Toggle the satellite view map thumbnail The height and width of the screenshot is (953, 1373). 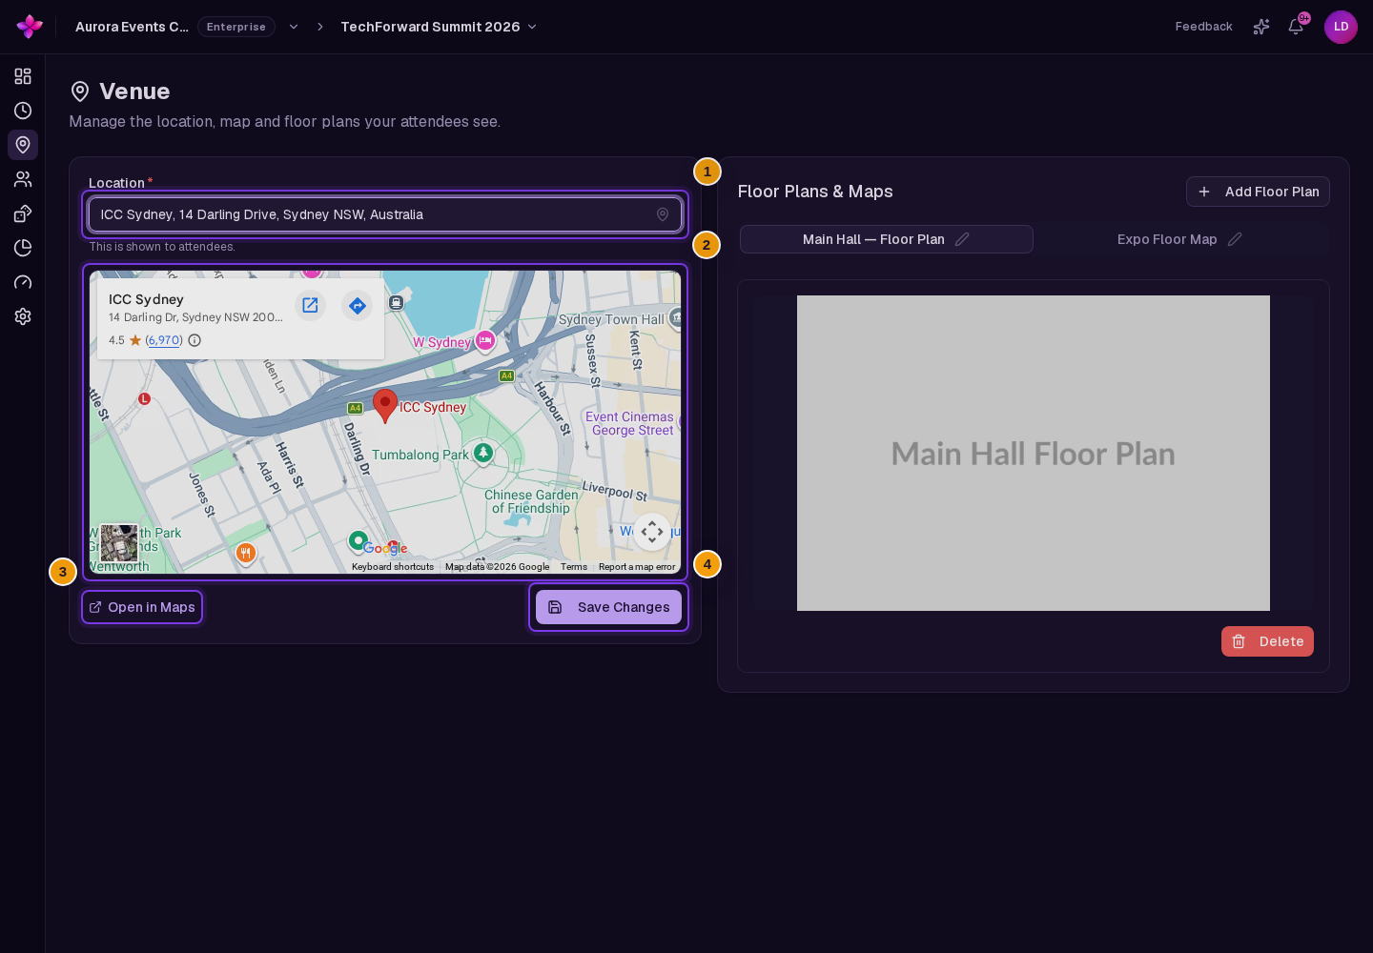point(119,543)
